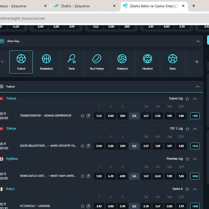209x209 pixels.
Task: Favorite the Trabzonspor - Adana Demirspor match
Action: (82, 116)
